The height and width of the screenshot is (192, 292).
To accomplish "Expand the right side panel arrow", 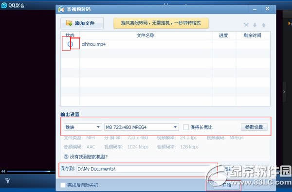I will [x=284, y=92].
